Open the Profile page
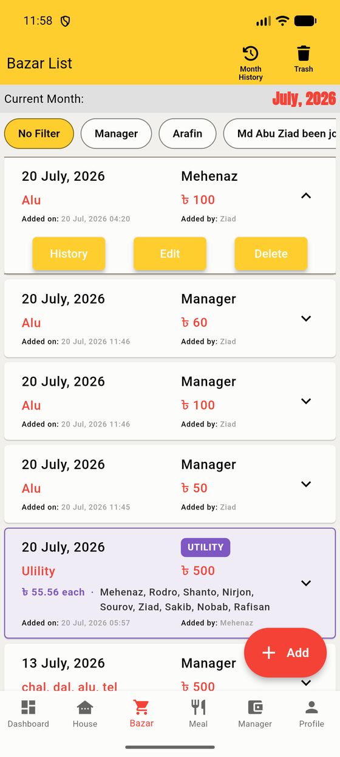This screenshot has height=757, width=340. (x=311, y=714)
